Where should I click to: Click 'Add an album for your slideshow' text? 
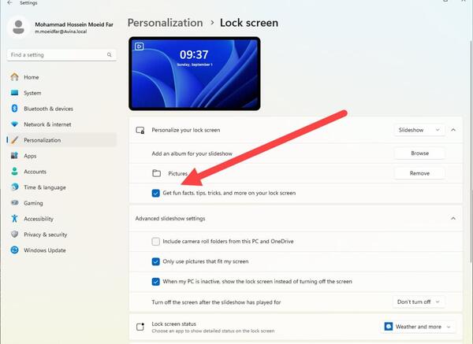point(192,154)
